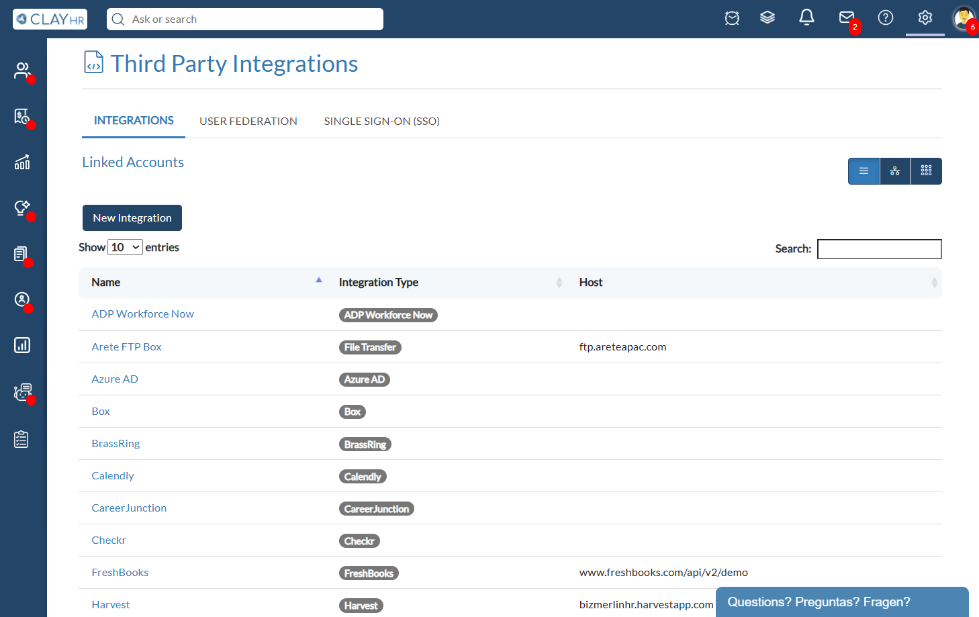Switch to hierarchy tree view
This screenshot has height=617, width=979.
(895, 171)
